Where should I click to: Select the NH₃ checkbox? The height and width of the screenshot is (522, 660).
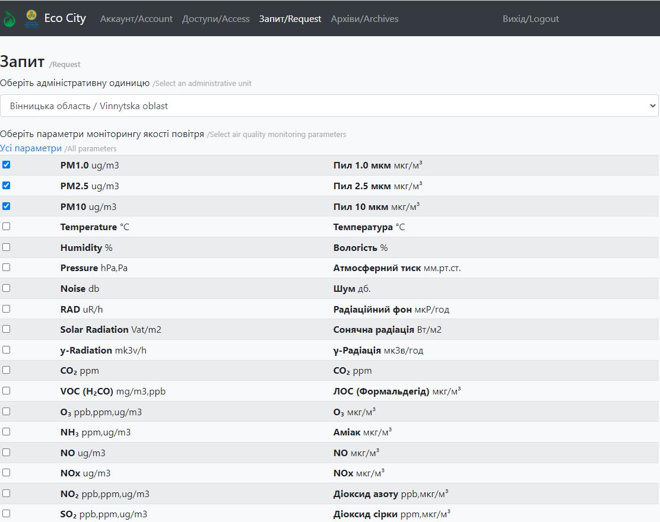7,432
